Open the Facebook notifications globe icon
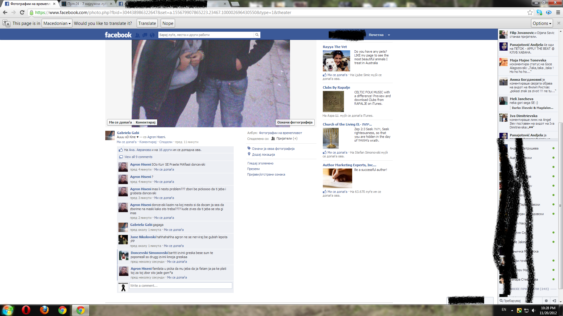 click(x=152, y=35)
